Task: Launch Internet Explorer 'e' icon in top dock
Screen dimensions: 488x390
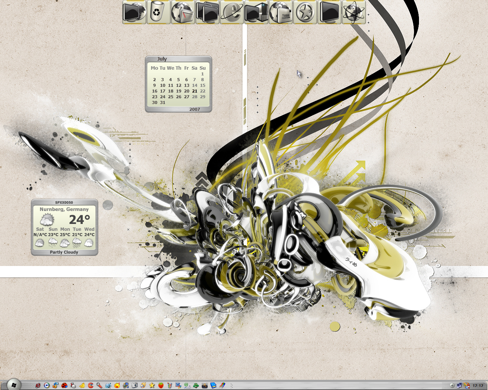Action: pyautogui.click(x=232, y=12)
